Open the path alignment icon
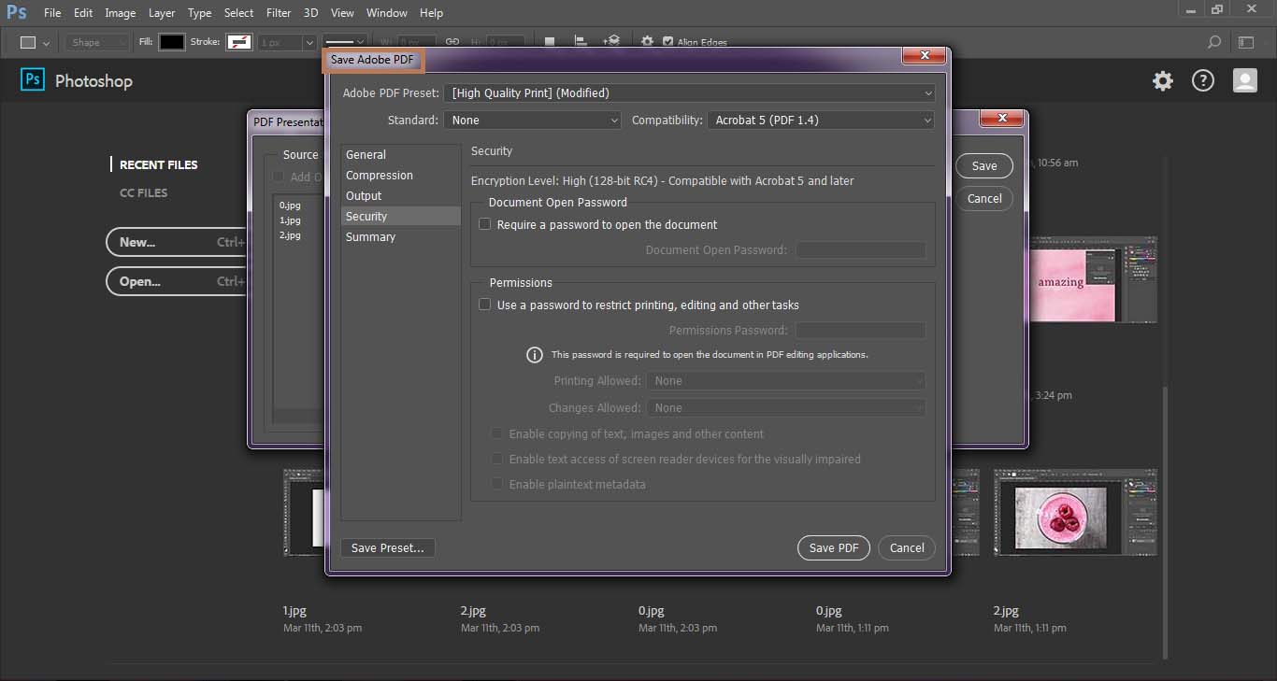 click(x=581, y=42)
